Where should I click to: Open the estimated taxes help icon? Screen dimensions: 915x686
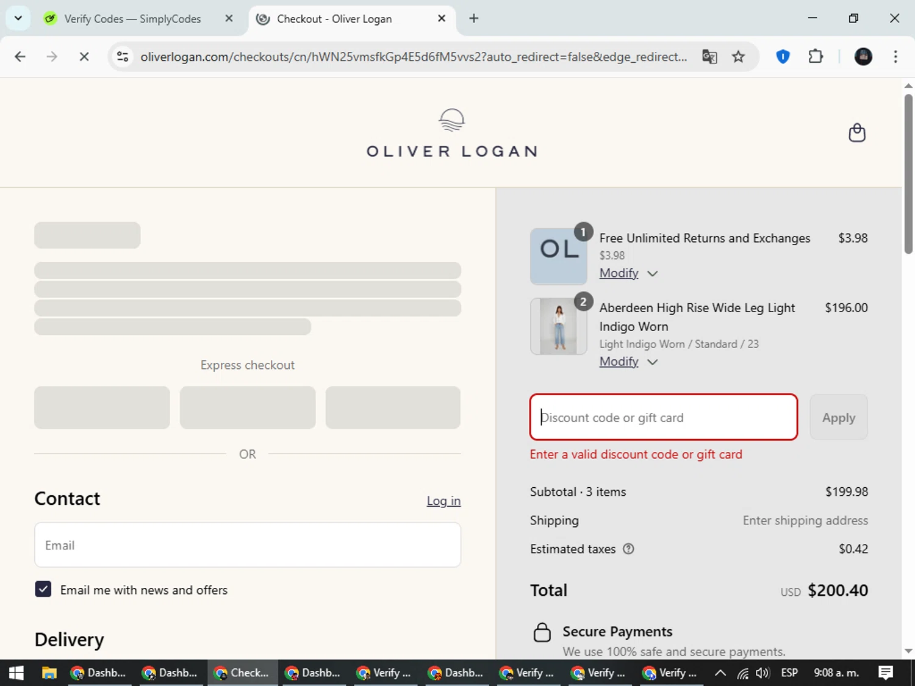click(x=628, y=549)
